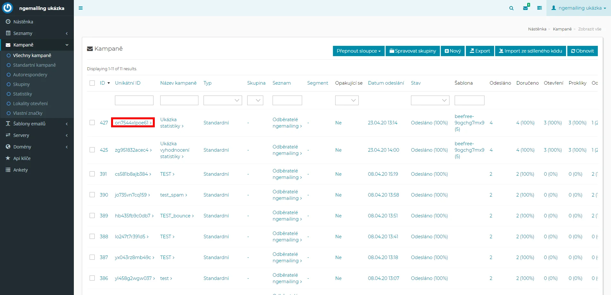Open the messages envelope icon in header

point(525,8)
